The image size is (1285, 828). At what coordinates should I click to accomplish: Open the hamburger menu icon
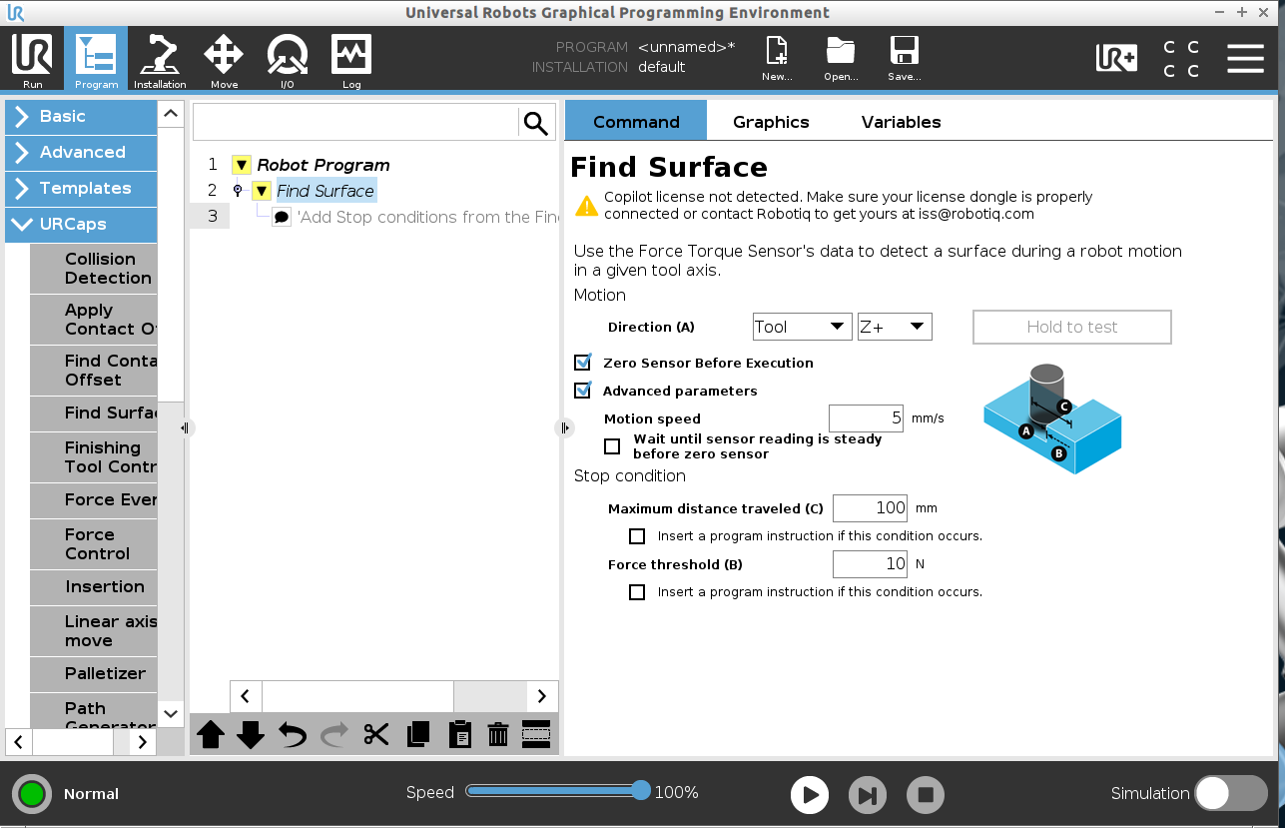pyautogui.click(x=1245, y=59)
